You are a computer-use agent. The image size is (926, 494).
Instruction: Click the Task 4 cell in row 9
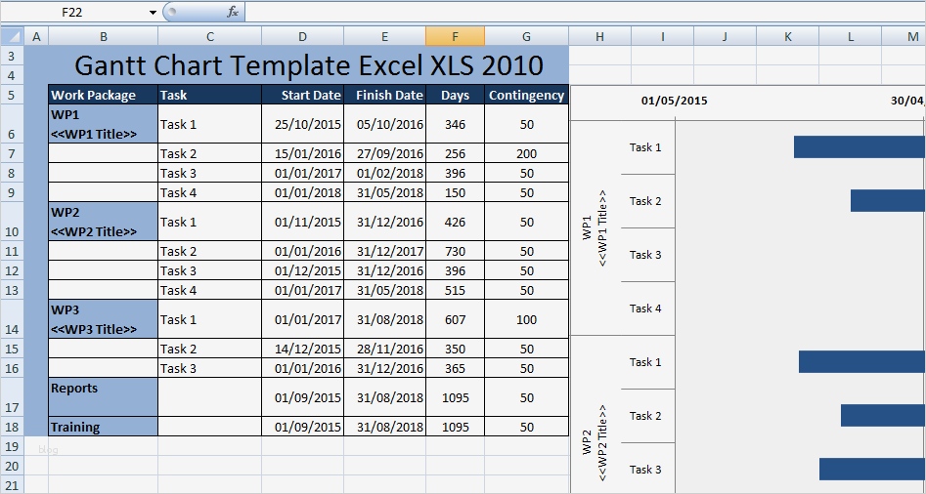click(x=209, y=192)
